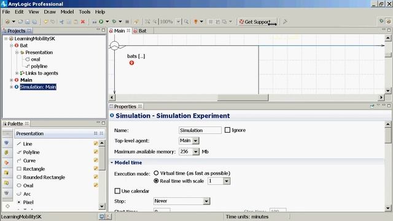The height and width of the screenshot is (221, 393).
Task: Select Line tool in Presentation palette
Action: (28, 144)
